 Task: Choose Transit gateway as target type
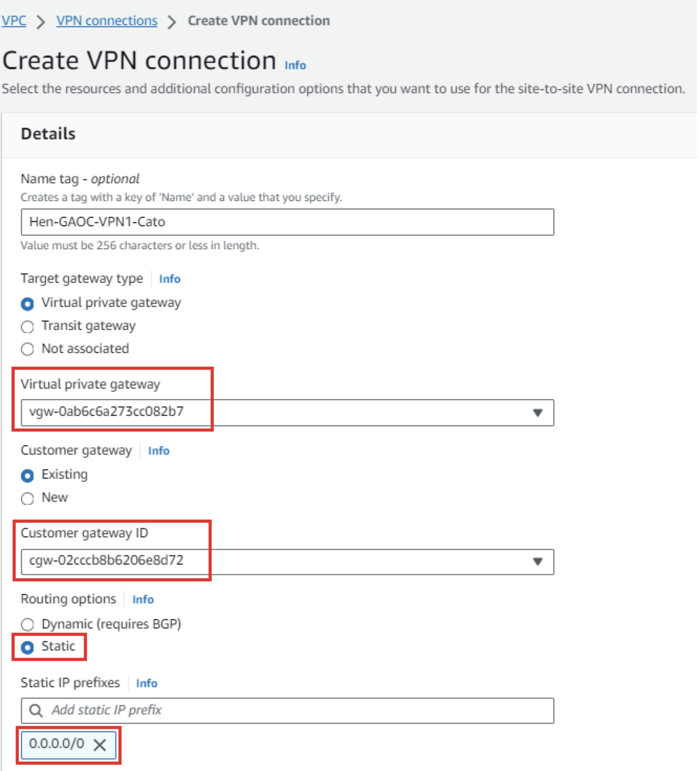pyautogui.click(x=27, y=327)
